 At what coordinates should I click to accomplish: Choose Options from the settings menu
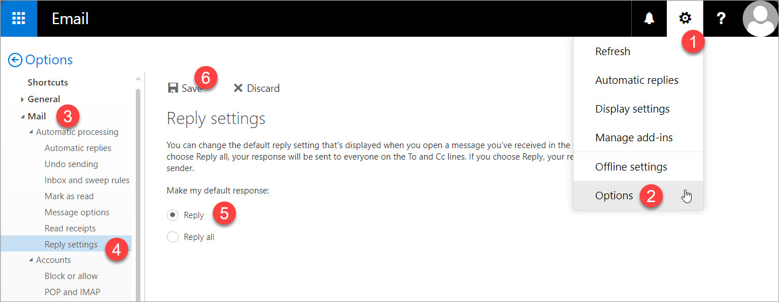pos(614,196)
